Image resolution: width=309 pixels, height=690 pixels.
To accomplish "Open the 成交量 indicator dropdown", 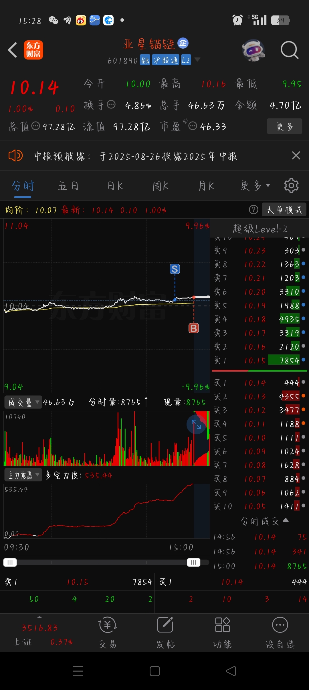I will pos(23,402).
